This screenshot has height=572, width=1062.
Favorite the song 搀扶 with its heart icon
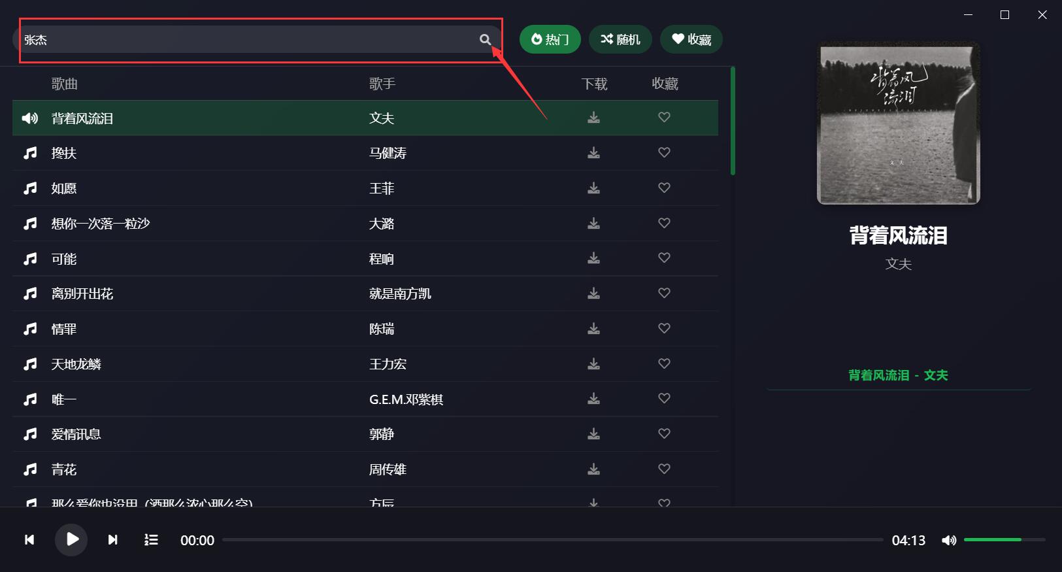click(x=665, y=152)
